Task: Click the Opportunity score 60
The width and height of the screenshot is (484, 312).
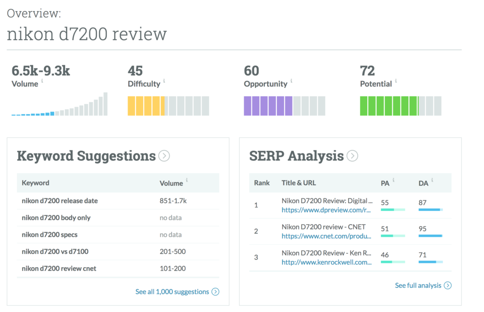Action: 251,71
